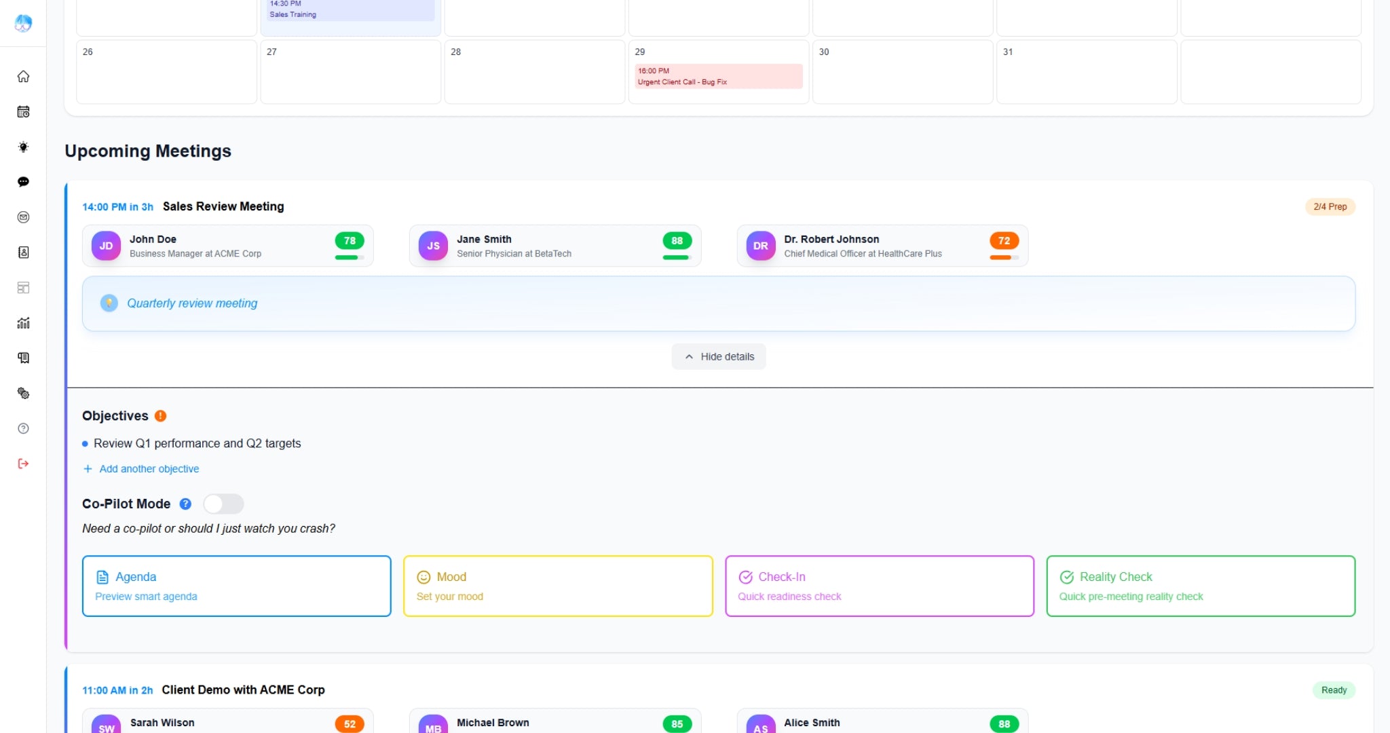Select Dr. Robert Johnson attendee card
Viewport: 1390px width, 733px height.
click(x=882, y=246)
